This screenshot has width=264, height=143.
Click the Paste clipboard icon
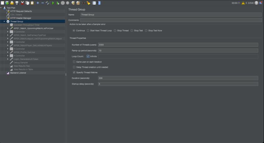coord(32,3)
